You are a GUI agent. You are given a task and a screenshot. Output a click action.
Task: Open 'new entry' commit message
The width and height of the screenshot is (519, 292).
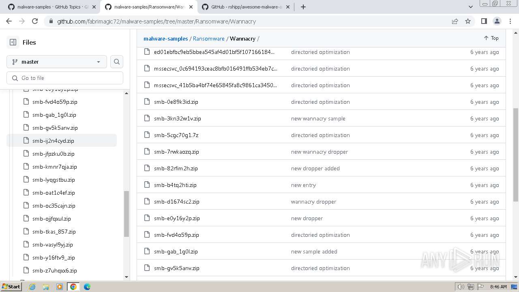tap(303, 185)
